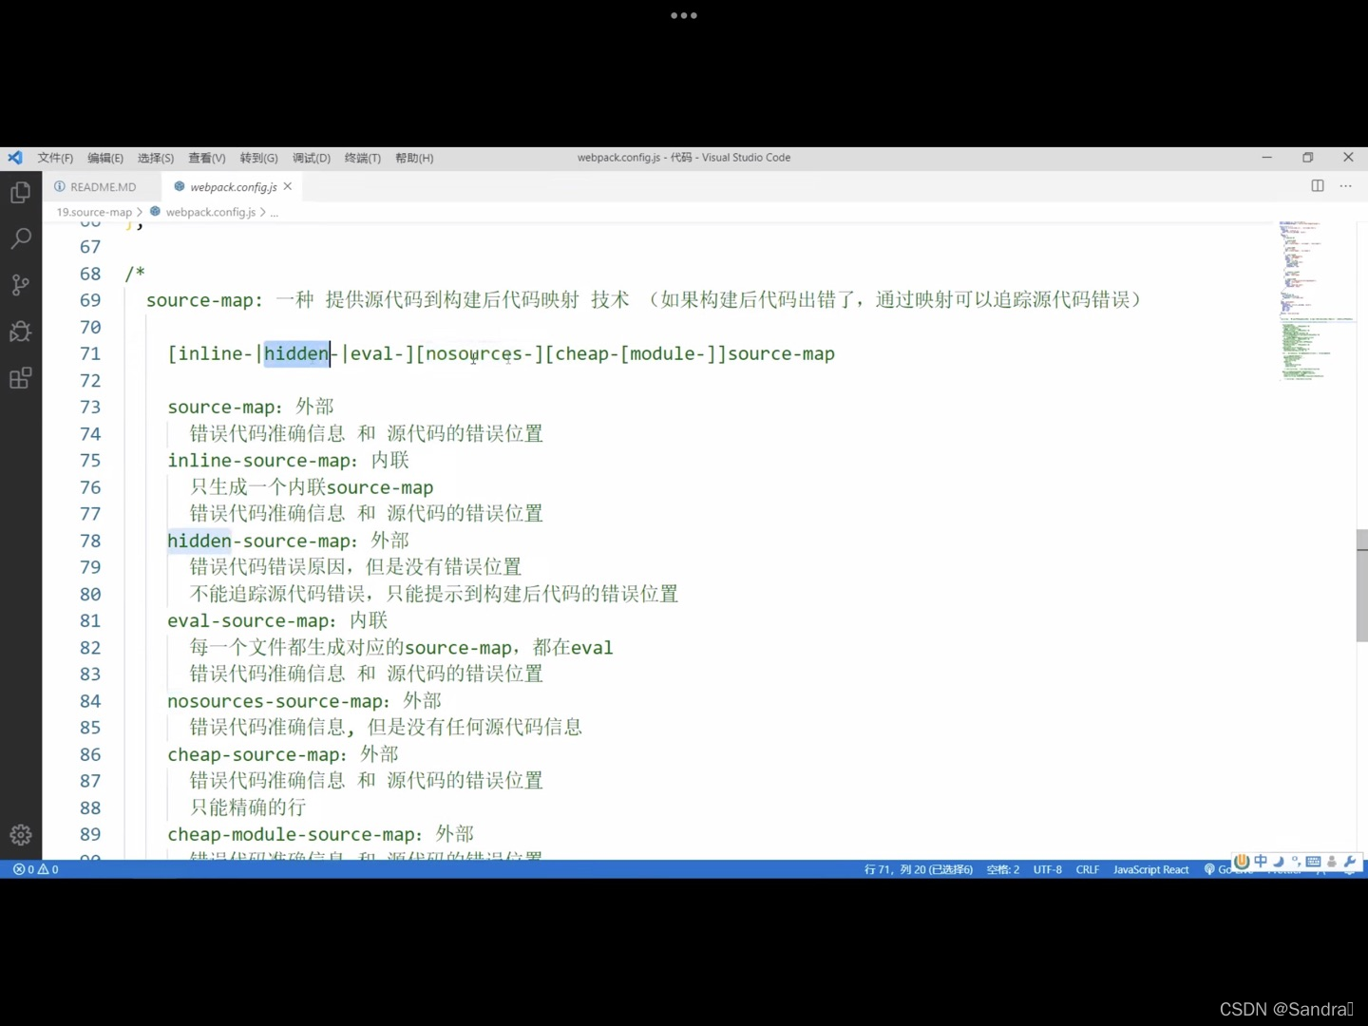Viewport: 1368px width, 1026px height.
Task: Click the 19.source-map breadcrumb
Action: [94, 212]
